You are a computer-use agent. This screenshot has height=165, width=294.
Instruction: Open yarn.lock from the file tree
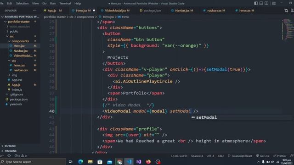click(16, 104)
